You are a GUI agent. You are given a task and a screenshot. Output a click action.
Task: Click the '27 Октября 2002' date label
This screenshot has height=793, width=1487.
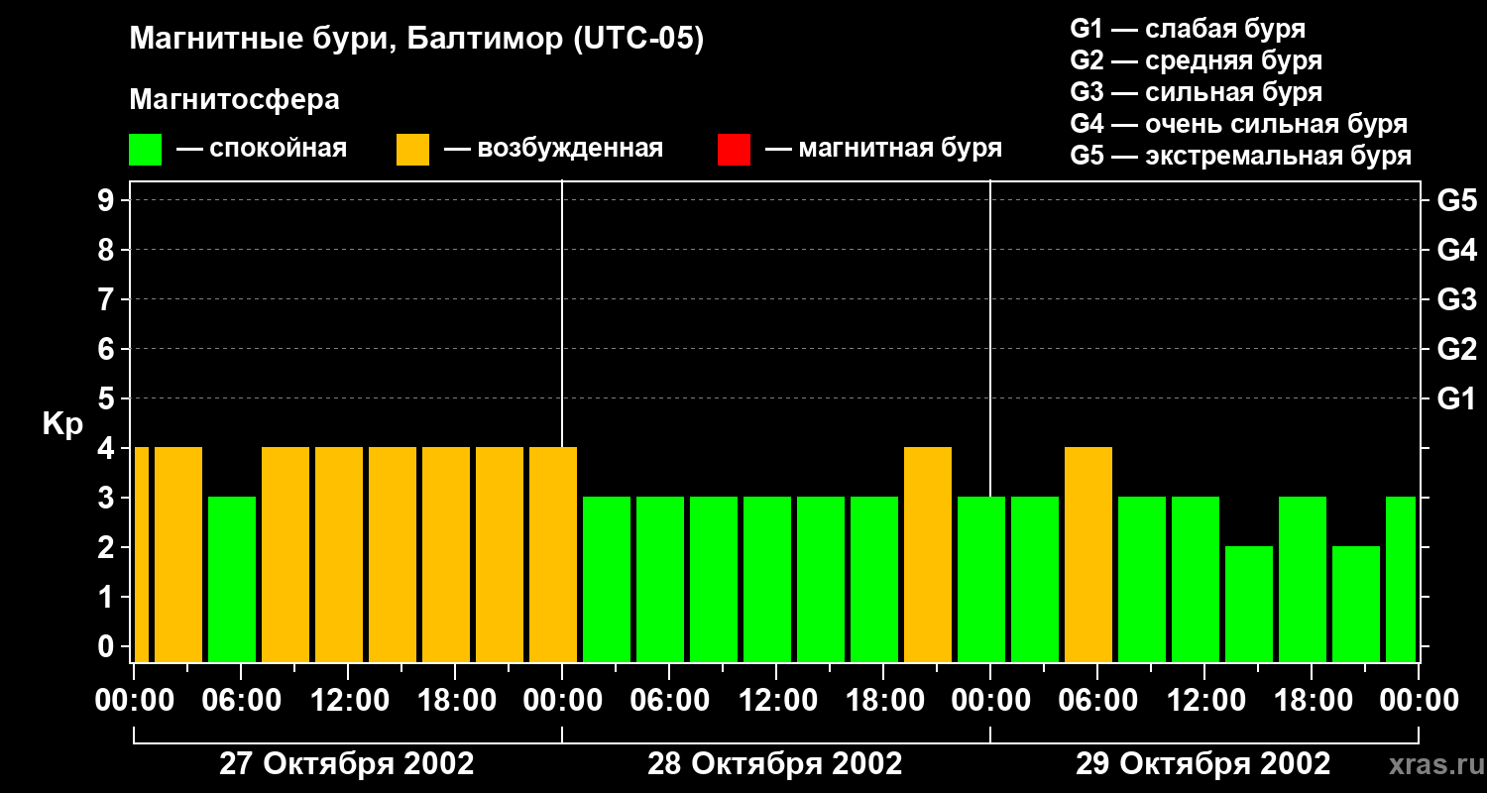[x=346, y=764]
